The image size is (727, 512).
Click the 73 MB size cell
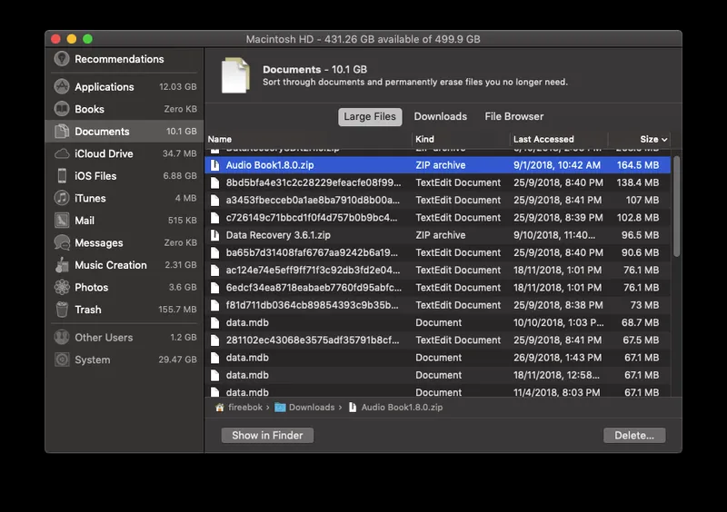click(x=644, y=305)
